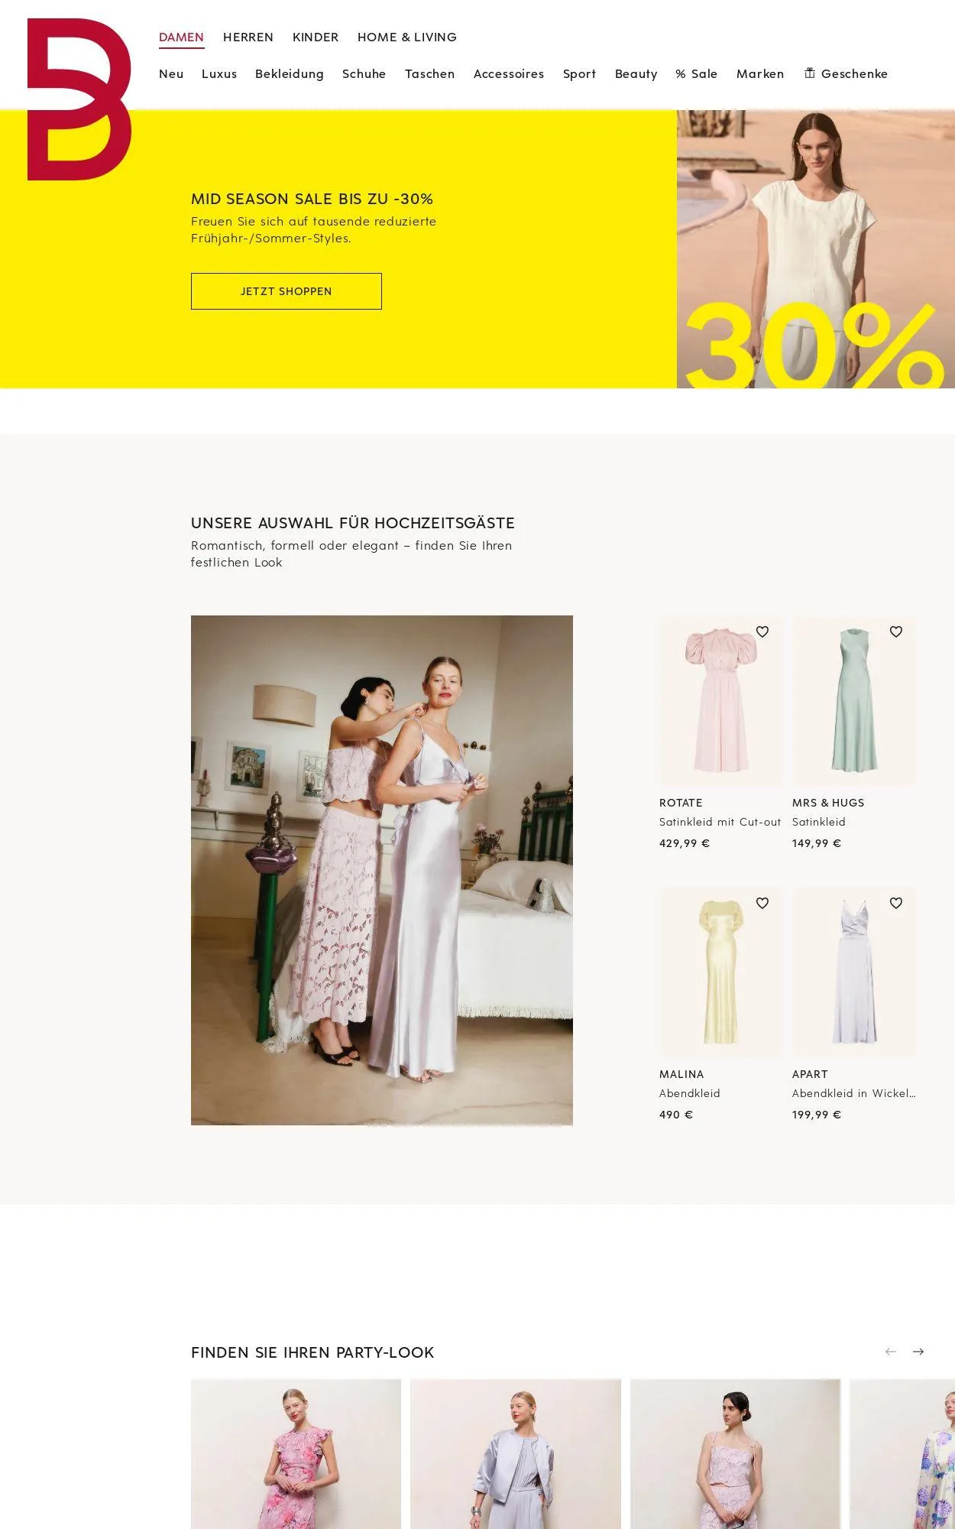Image resolution: width=955 pixels, height=1529 pixels.
Task: Open the % Sale menu
Action: 697,73
